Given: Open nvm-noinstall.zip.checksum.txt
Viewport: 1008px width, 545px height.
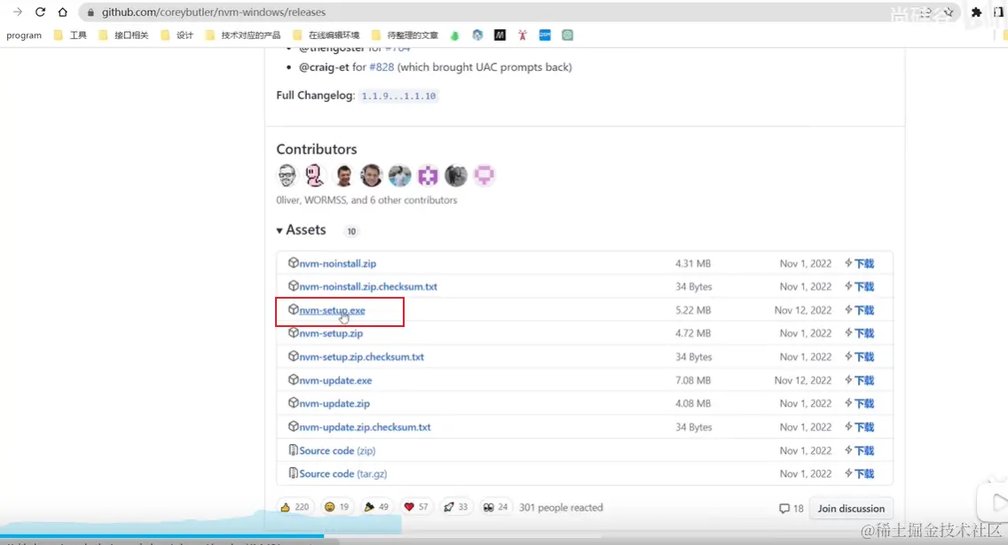Looking at the screenshot, I should point(367,286).
